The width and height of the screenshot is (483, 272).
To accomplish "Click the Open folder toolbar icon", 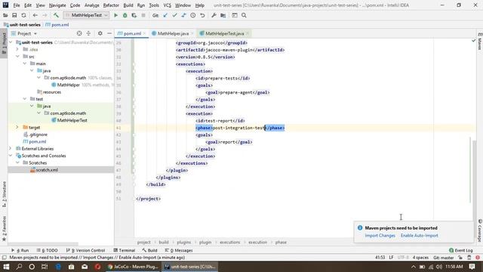I will [5, 15].
